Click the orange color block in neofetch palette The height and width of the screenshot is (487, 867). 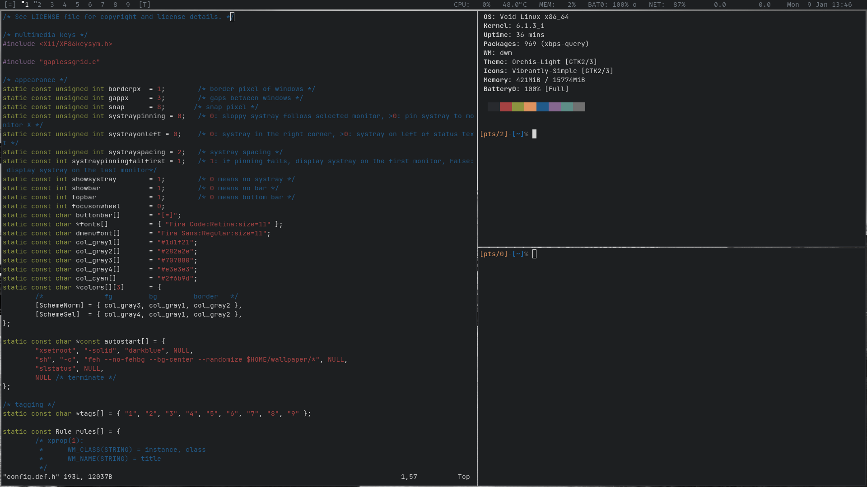(530, 107)
